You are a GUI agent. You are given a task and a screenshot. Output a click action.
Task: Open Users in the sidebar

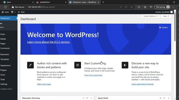pyautogui.click(x=9, y=75)
